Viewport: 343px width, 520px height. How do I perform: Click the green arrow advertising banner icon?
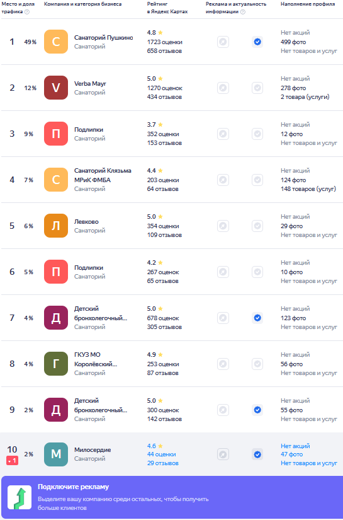tap(20, 497)
